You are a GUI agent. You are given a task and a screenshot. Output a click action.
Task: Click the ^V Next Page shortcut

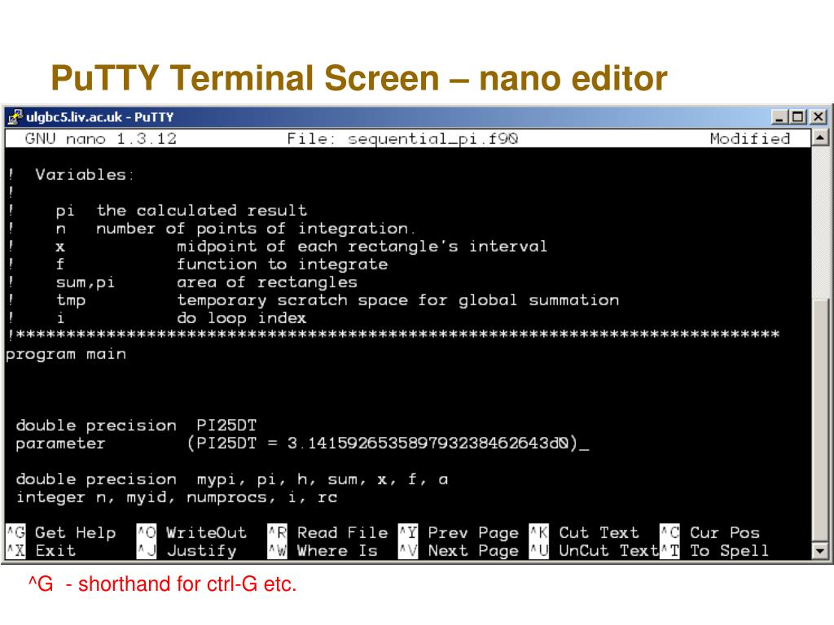pos(459,551)
